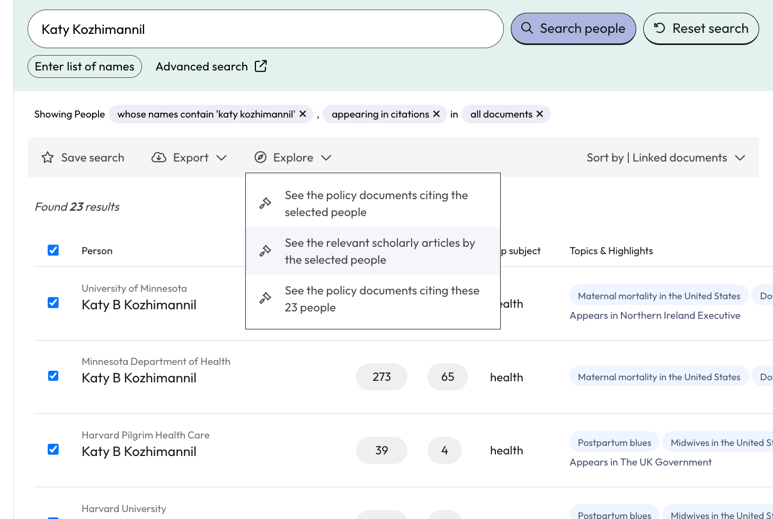Remove the 'whose names contain' filter chip
This screenshot has width=773, height=519.
[303, 114]
